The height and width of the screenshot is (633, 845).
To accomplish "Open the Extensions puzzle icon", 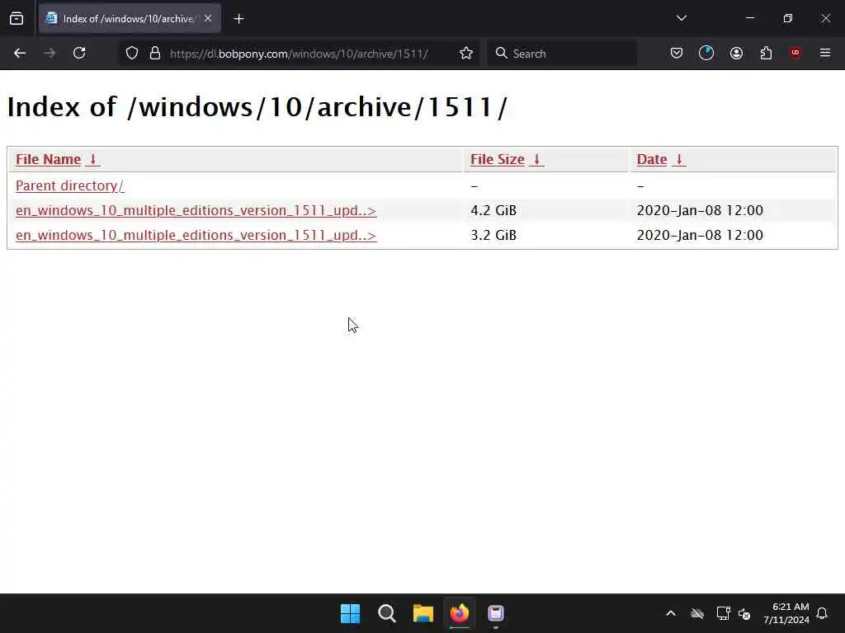I will pyautogui.click(x=766, y=53).
